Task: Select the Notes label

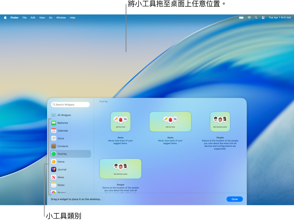Action: click(x=61, y=185)
